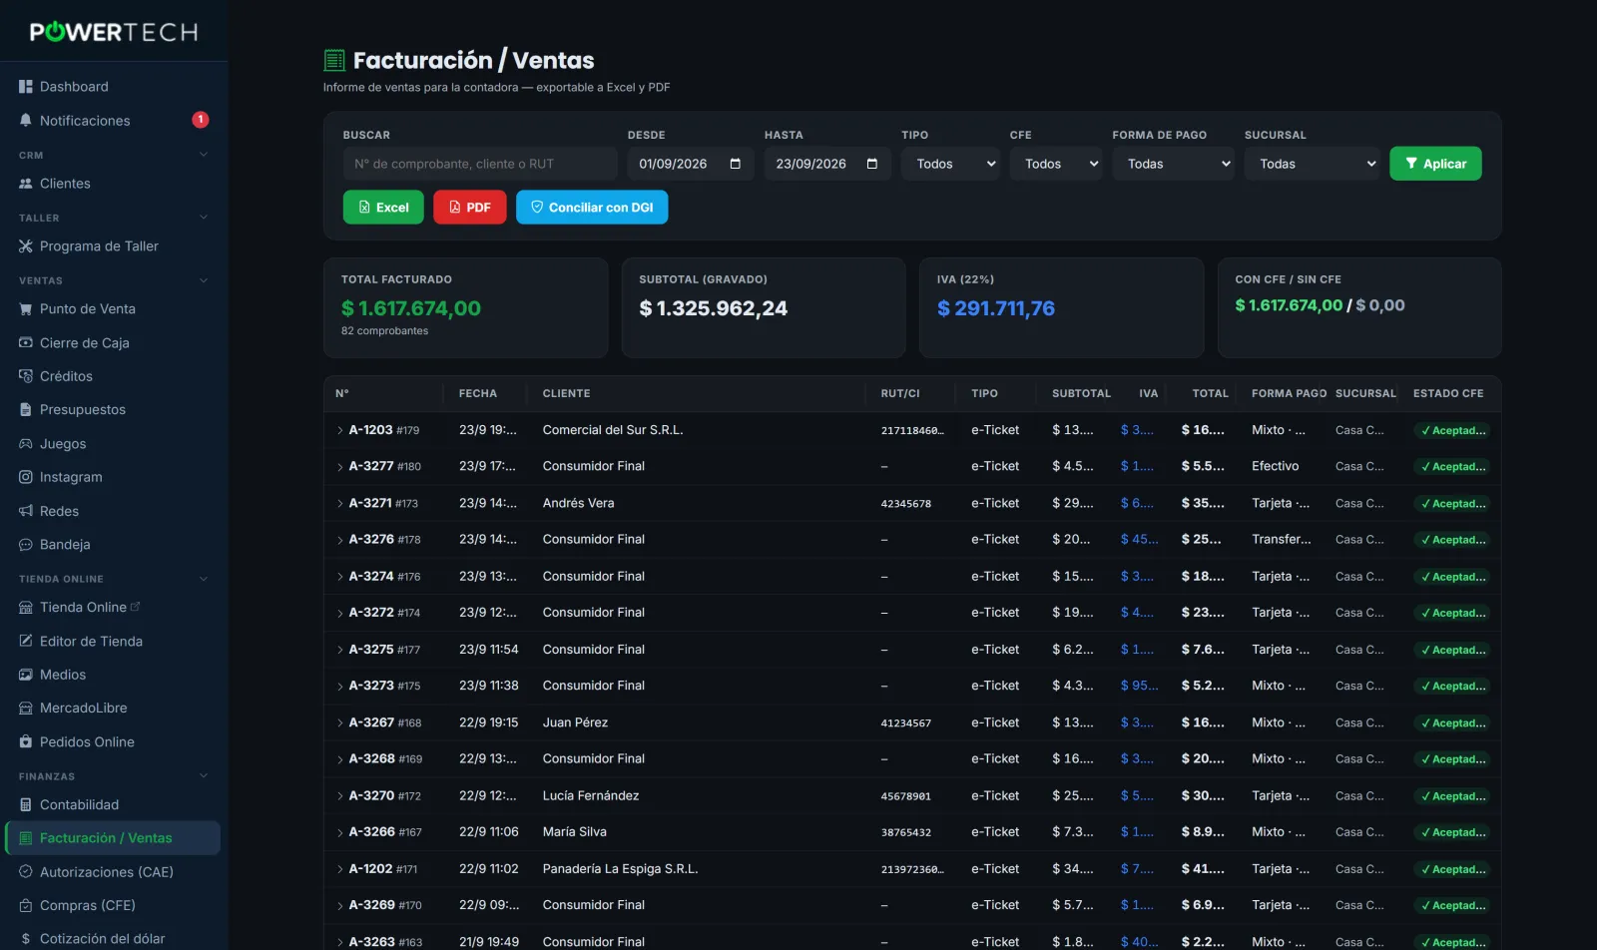
Task: Click the Contabilidad calculator icon
Action: tap(26, 805)
